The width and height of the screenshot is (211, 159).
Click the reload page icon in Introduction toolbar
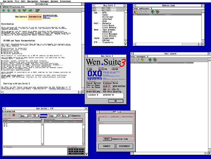(x=19, y=10)
